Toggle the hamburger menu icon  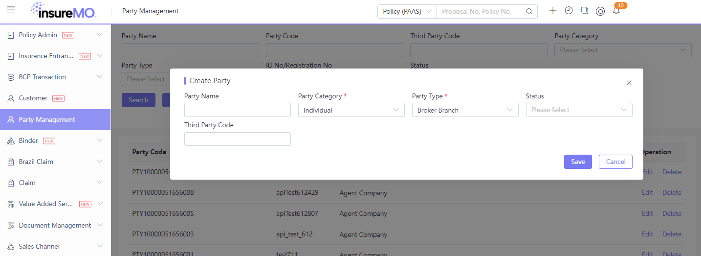pyautogui.click(x=11, y=10)
